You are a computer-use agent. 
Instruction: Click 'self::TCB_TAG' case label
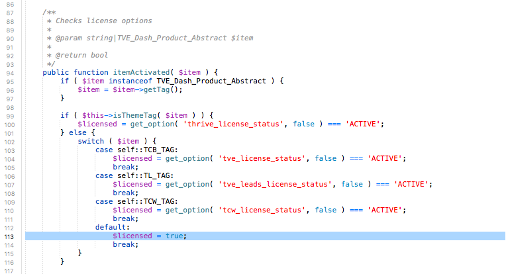pos(146,150)
